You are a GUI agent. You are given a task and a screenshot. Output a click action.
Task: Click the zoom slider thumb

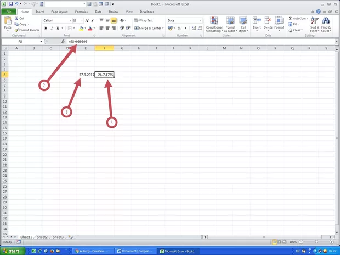(x=316, y=242)
